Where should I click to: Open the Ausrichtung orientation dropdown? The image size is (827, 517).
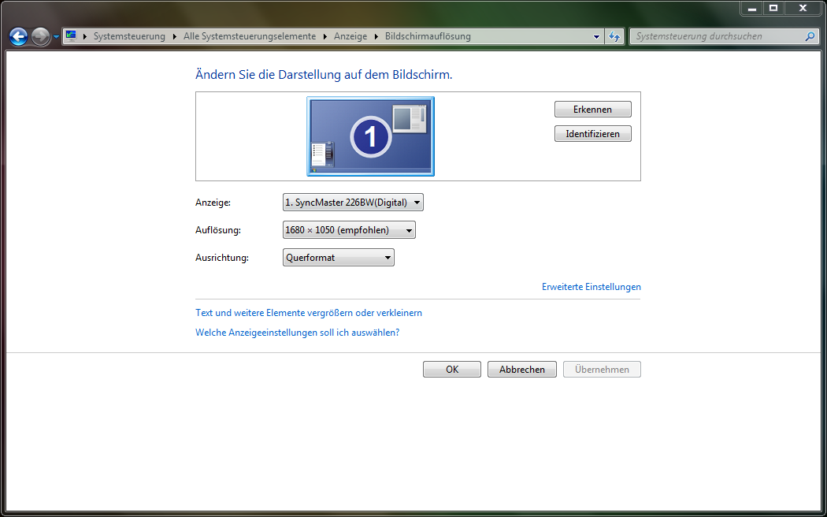(339, 258)
